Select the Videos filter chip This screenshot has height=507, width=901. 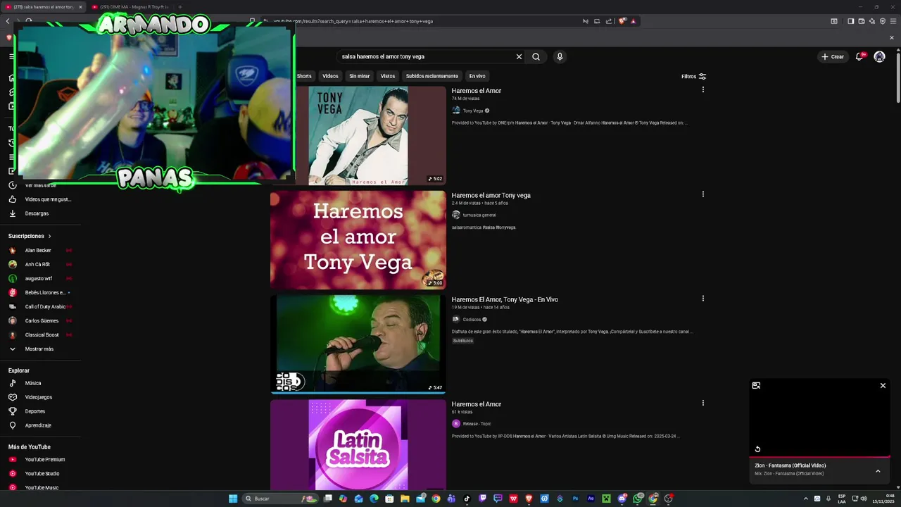click(330, 76)
